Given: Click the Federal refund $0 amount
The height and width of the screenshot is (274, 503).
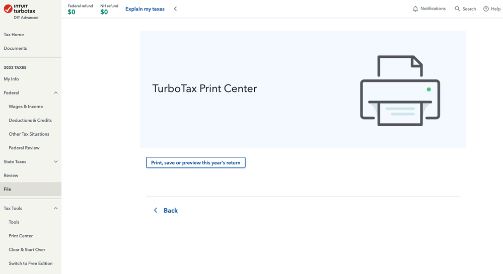Looking at the screenshot, I should pyautogui.click(x=71, y=12).
